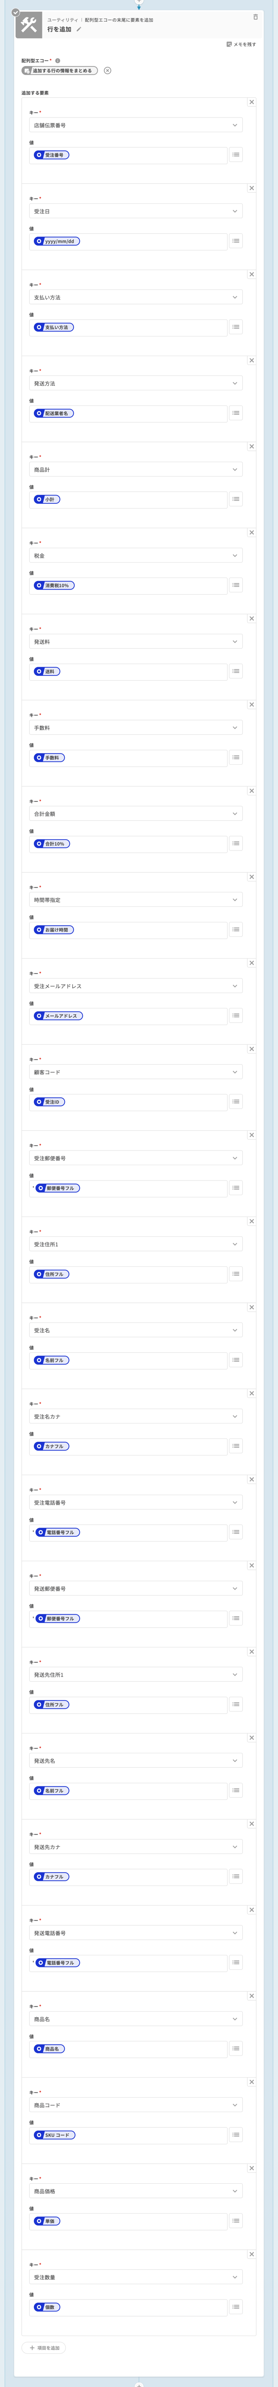Viewport: 278px width, 2387px height.
Task: Open the 商品コード key dropdown
Action: pyautogui.click(x=136, y=2105)
